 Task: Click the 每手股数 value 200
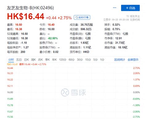click(23, 52)
